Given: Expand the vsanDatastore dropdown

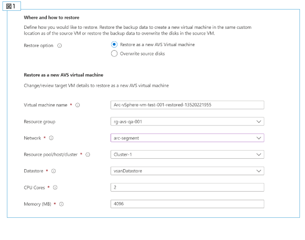Looking at the screenshot, I should coord(187,171).
